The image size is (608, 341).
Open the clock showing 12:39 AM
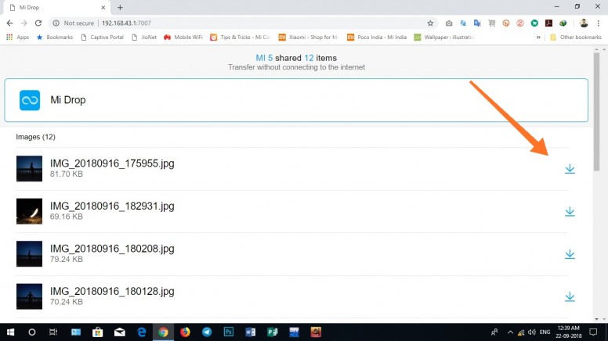coord(568,332)
